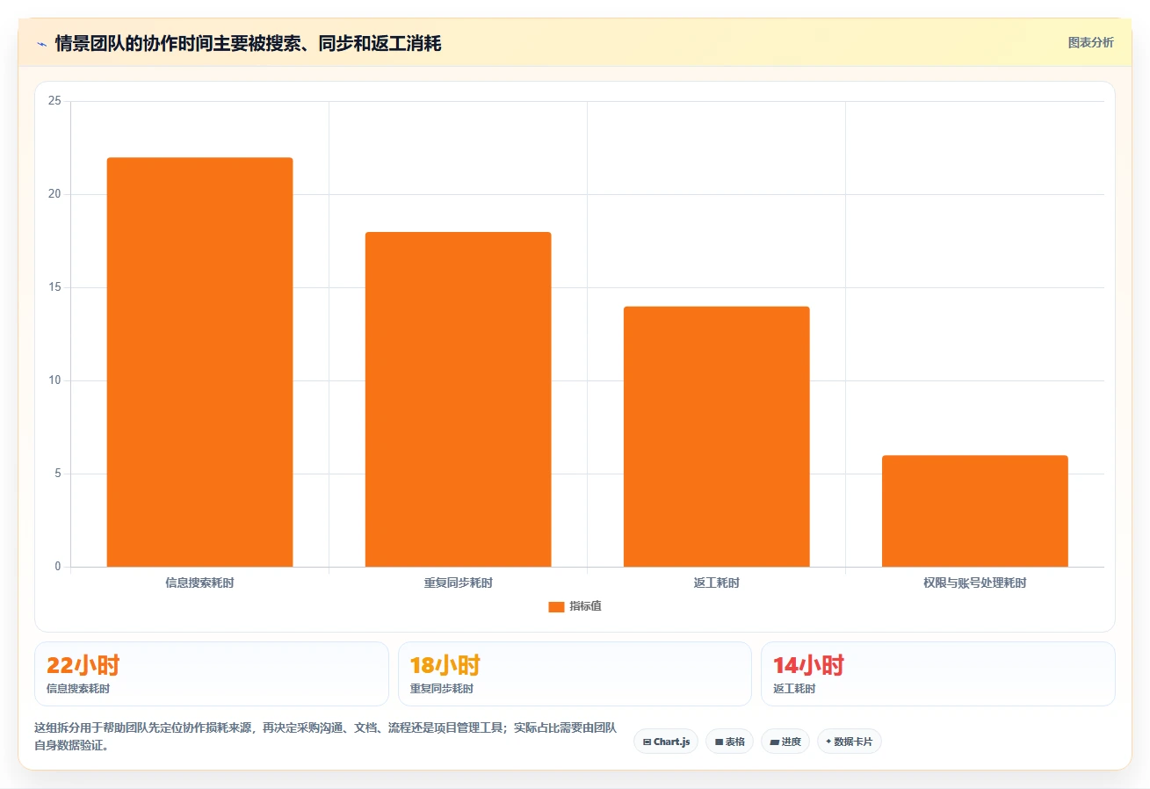Click the Chart.js tag chip
This screenshot has height=789, width=1150.
pyautogui.click(x=666, y=742)
